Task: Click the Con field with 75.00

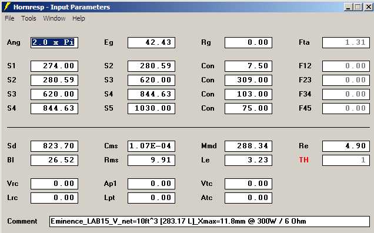Action: 248,108
